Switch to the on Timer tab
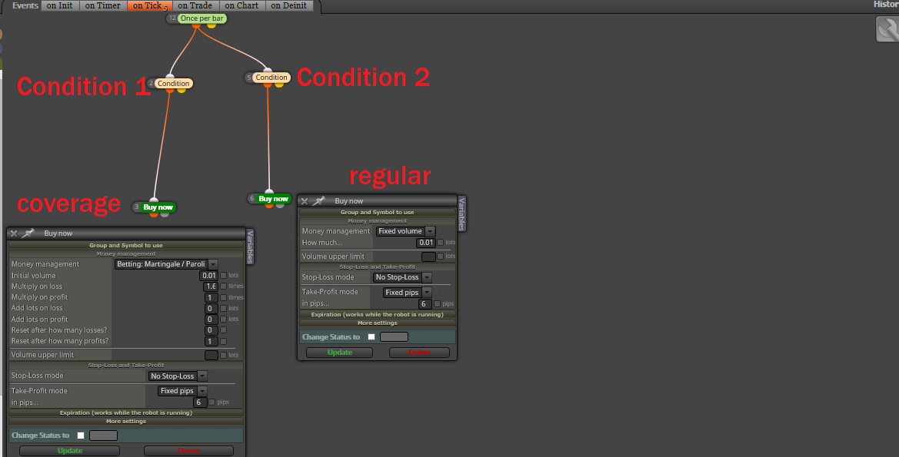 pos(102,5)
